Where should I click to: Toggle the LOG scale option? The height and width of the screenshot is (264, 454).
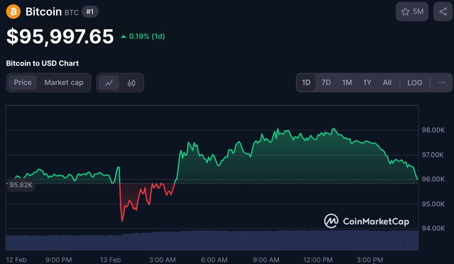click(415, 83)
